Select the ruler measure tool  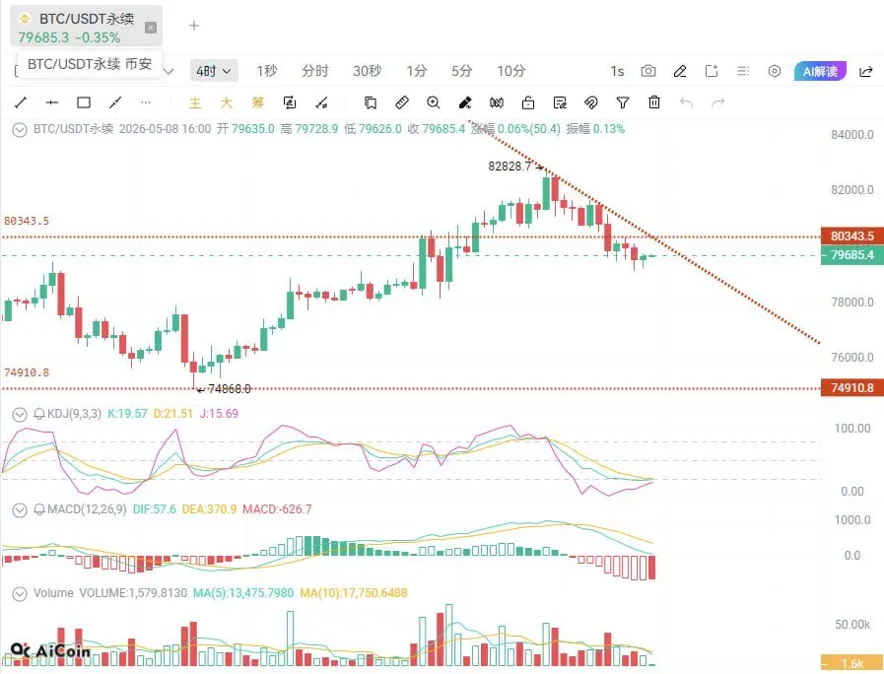point(402,102)
